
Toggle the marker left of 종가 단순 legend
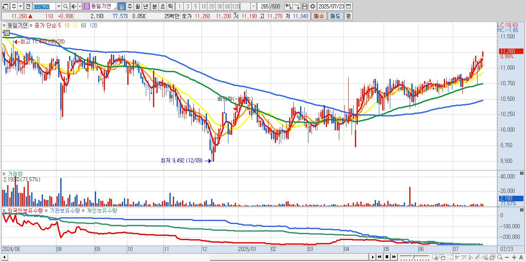point(32,25)
